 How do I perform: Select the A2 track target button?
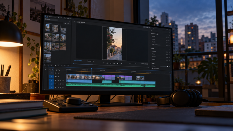pyautogui.click(x=52, y=84)
